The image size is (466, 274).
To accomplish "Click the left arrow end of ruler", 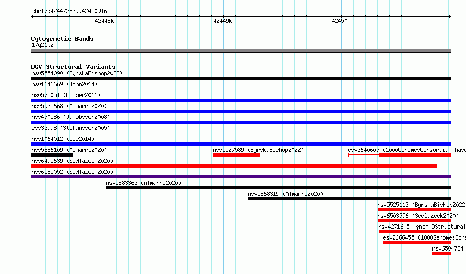I will coord(32,17).
